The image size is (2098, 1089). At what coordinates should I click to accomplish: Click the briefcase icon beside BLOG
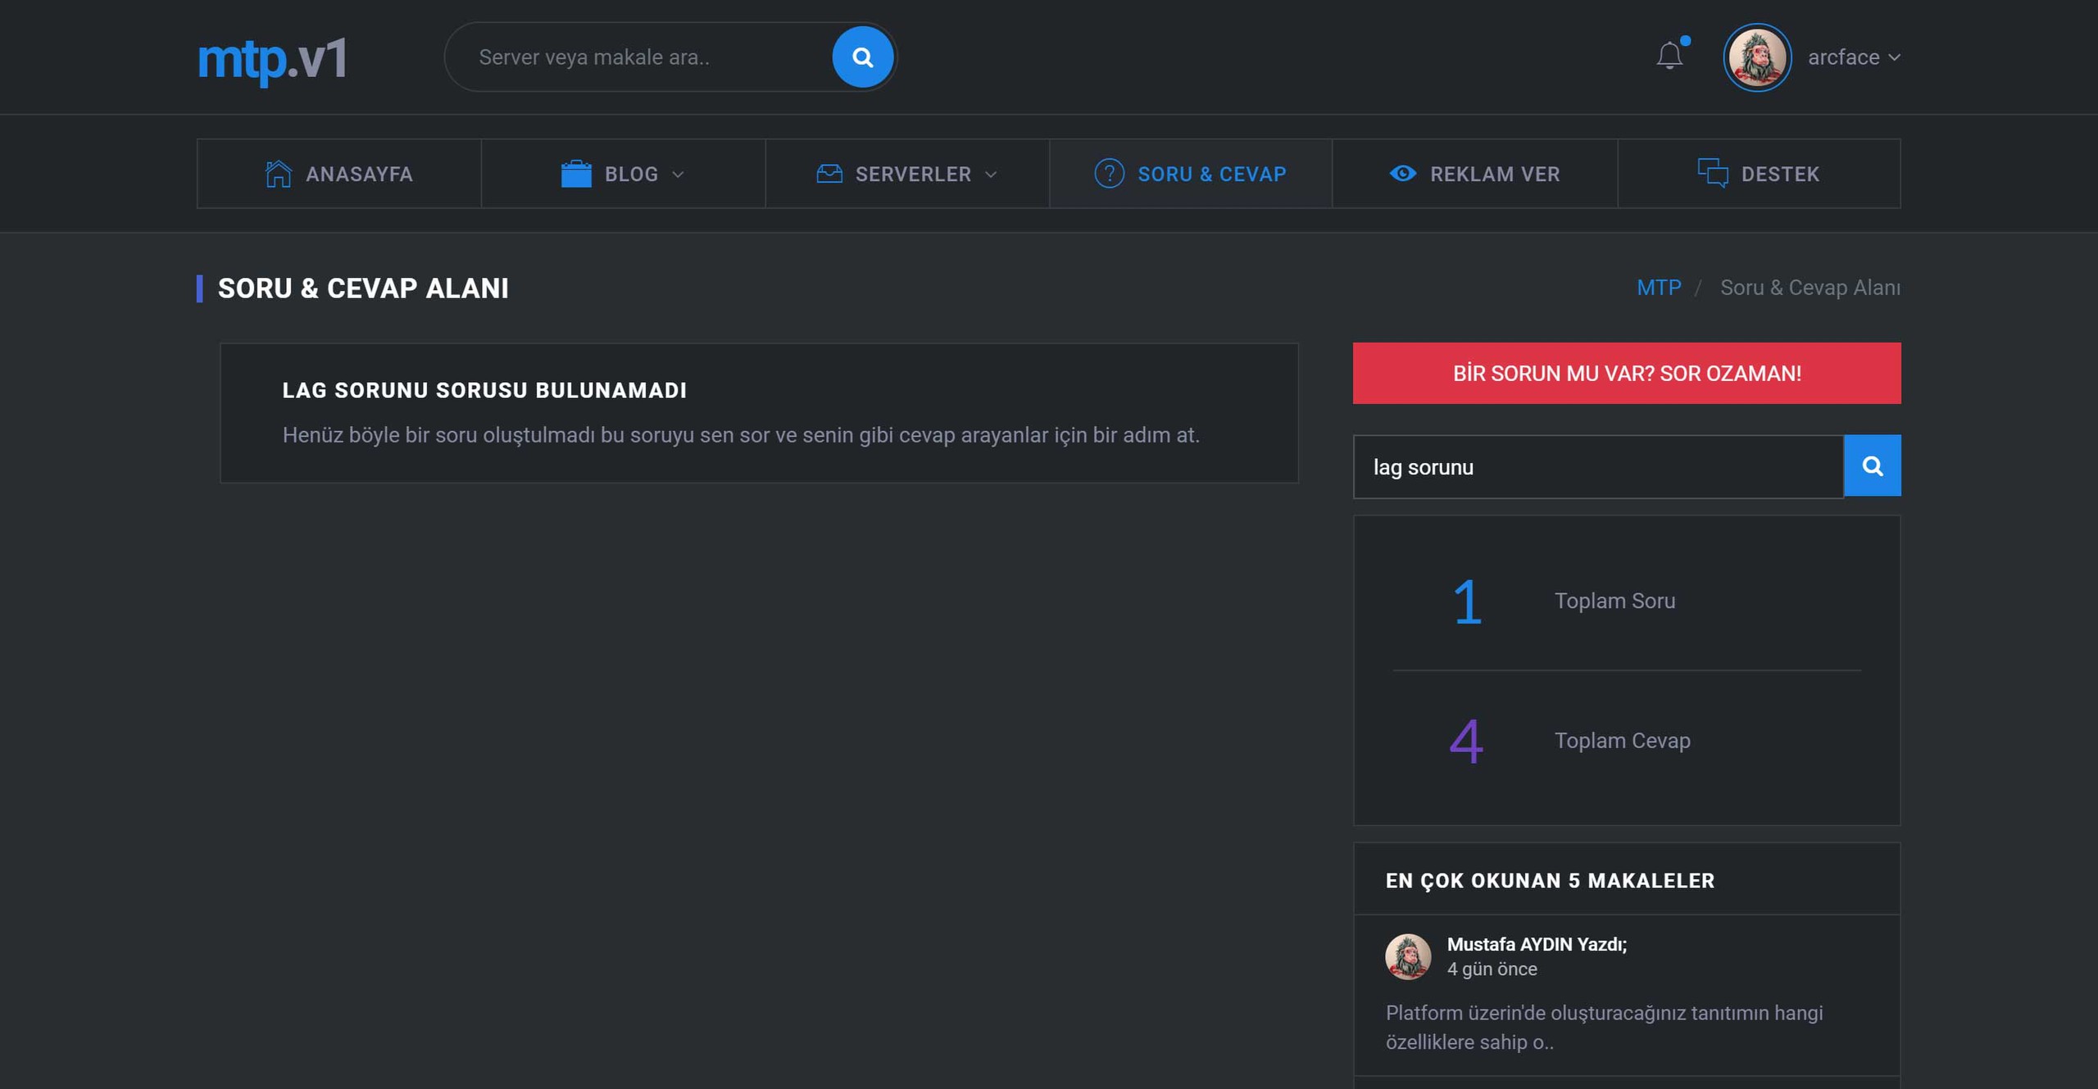(576, 174)
